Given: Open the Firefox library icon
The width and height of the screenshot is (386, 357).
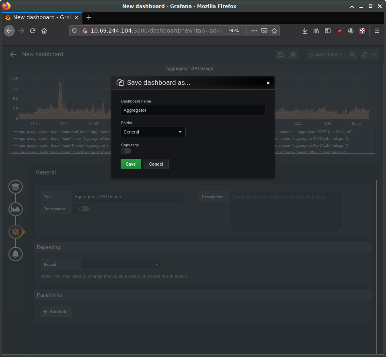Looking at the screenshot, I should (x=316, y=31).
